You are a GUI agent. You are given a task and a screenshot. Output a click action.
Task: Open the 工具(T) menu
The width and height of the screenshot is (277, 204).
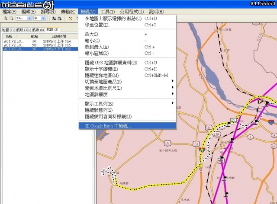tap(108, 12)
